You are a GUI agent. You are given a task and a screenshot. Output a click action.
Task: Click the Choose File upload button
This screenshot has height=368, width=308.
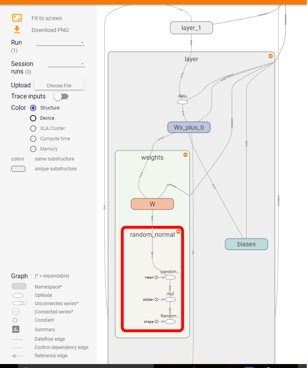tap(59, 85)
